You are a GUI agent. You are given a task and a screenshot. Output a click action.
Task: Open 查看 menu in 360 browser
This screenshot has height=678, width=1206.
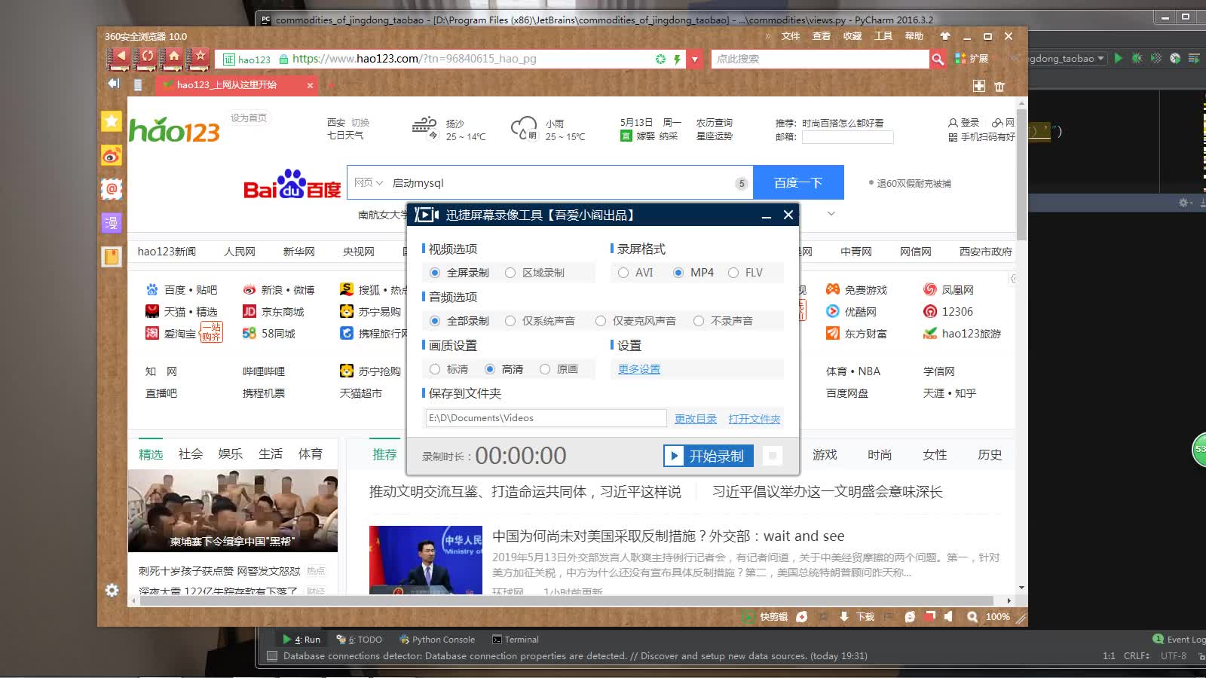pos(822,36)
